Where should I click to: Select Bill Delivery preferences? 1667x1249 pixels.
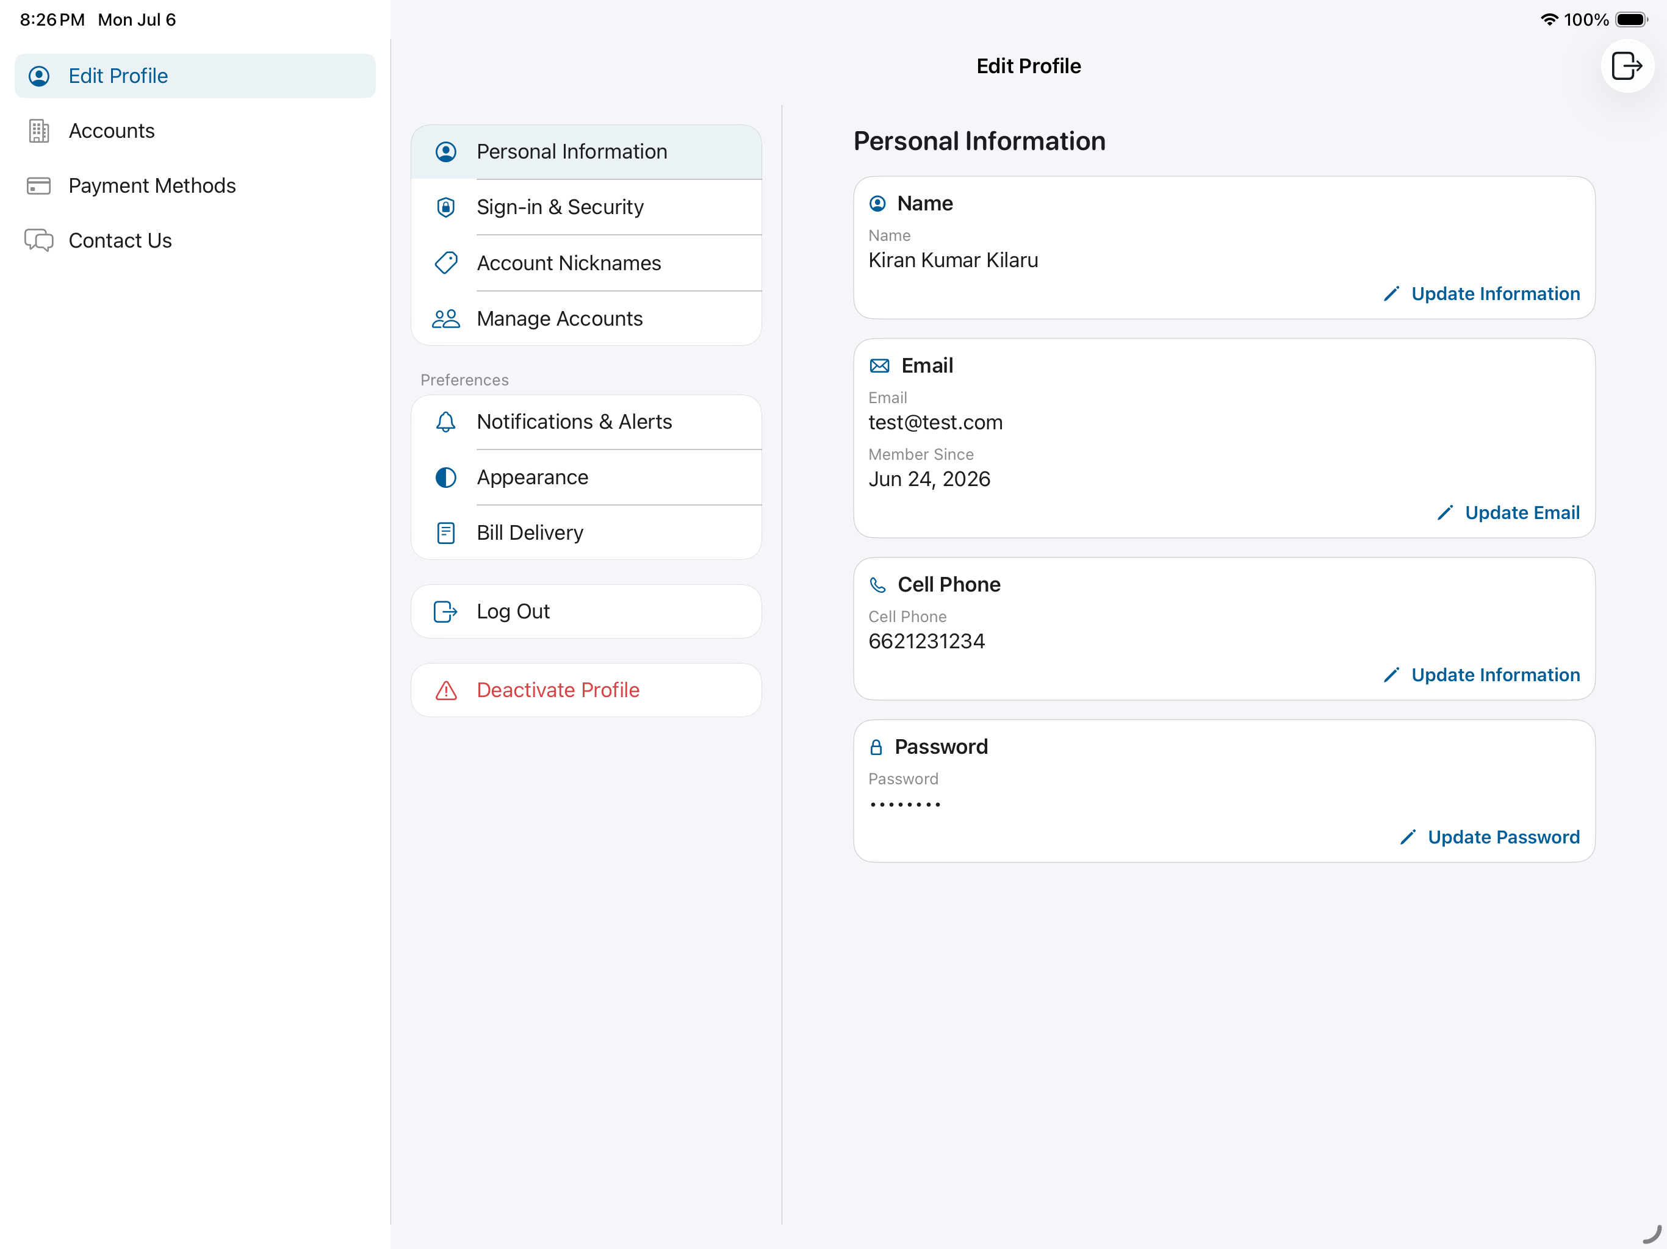coord(586,534)
